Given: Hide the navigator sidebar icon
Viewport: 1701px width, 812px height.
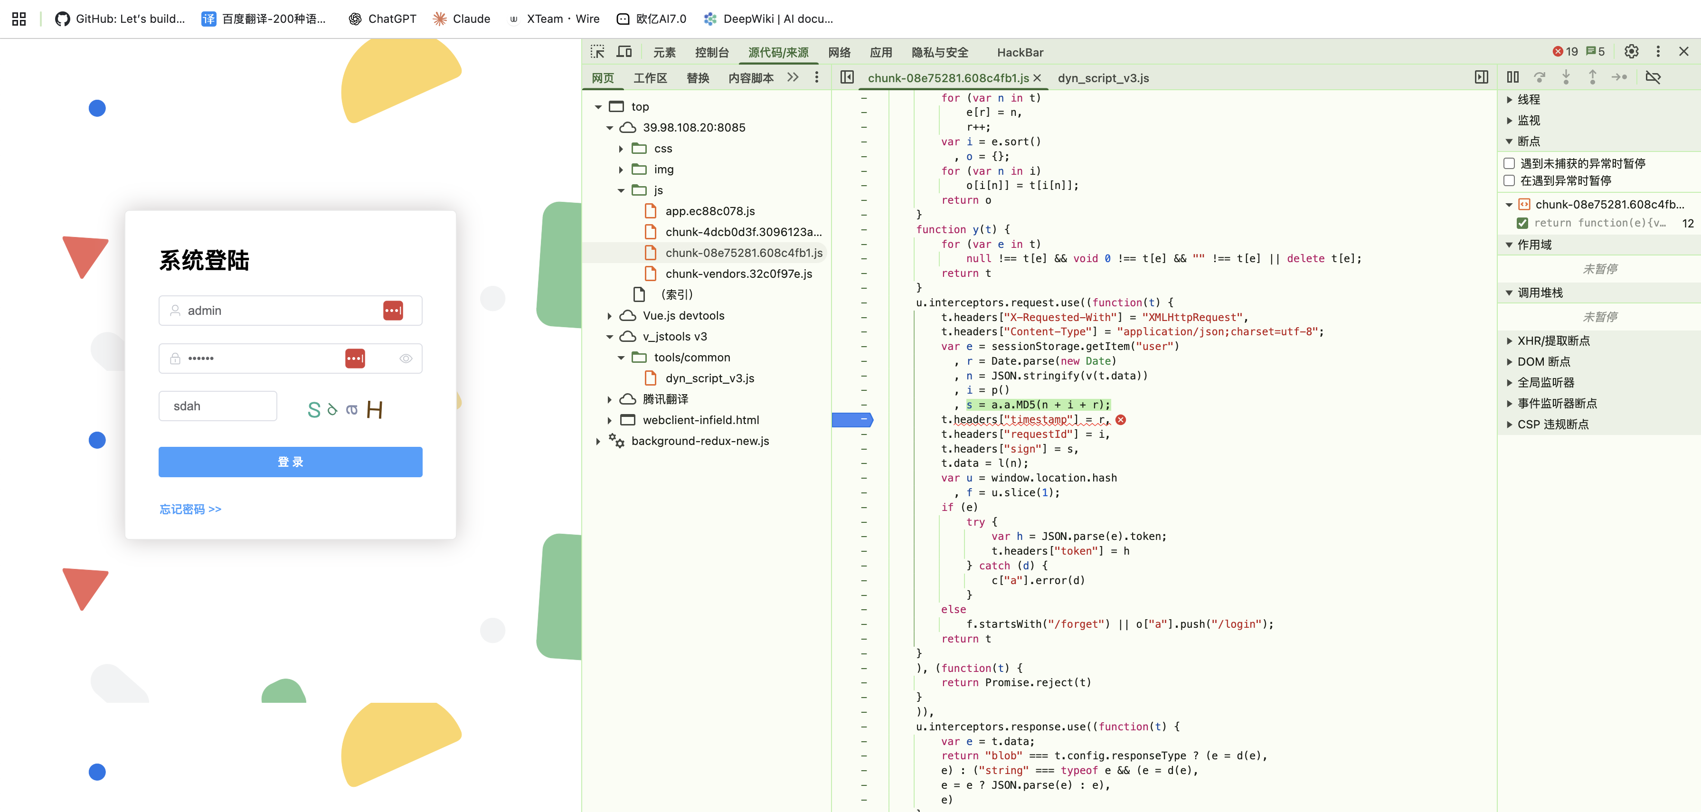Looking at the screenshot, I should [847, 77].
